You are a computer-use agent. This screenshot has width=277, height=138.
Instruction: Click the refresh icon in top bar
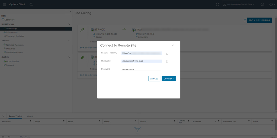pyautogui.click(x=217, y=4)
